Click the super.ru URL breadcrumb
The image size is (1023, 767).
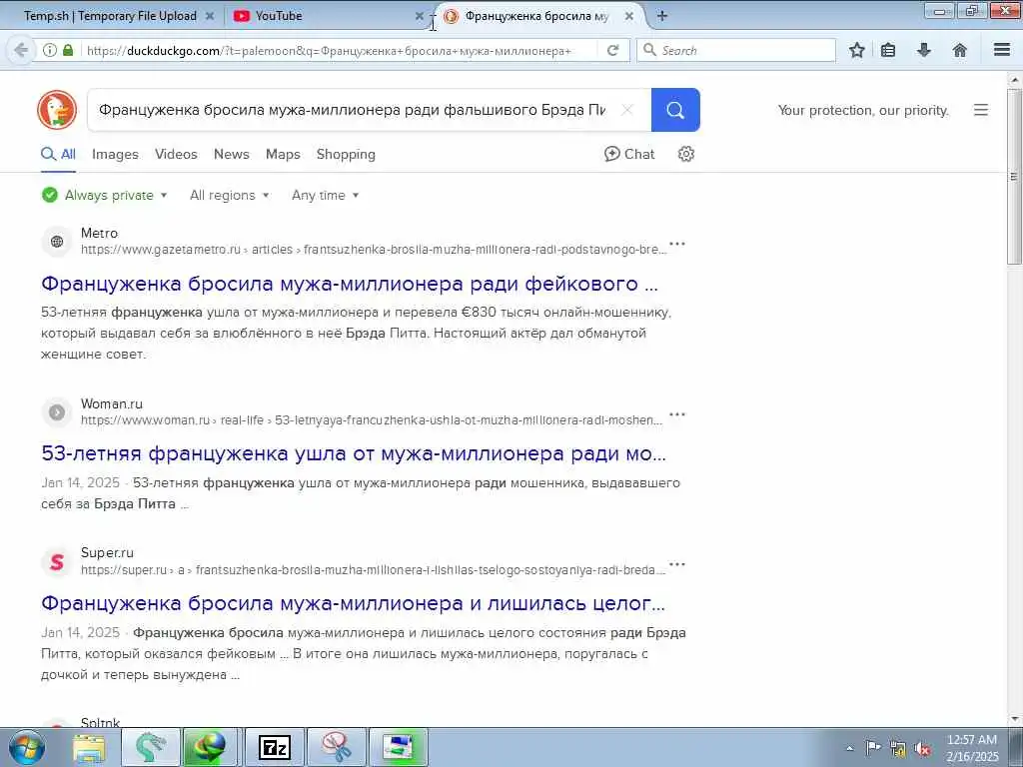tap(373, 570)
